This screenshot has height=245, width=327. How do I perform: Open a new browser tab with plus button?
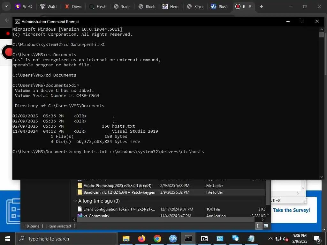[x=261, y=6]
